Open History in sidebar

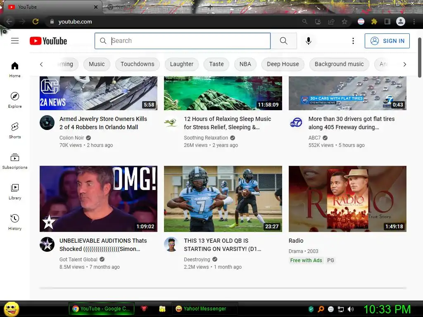pyautogui.click(x=15, y=222)
